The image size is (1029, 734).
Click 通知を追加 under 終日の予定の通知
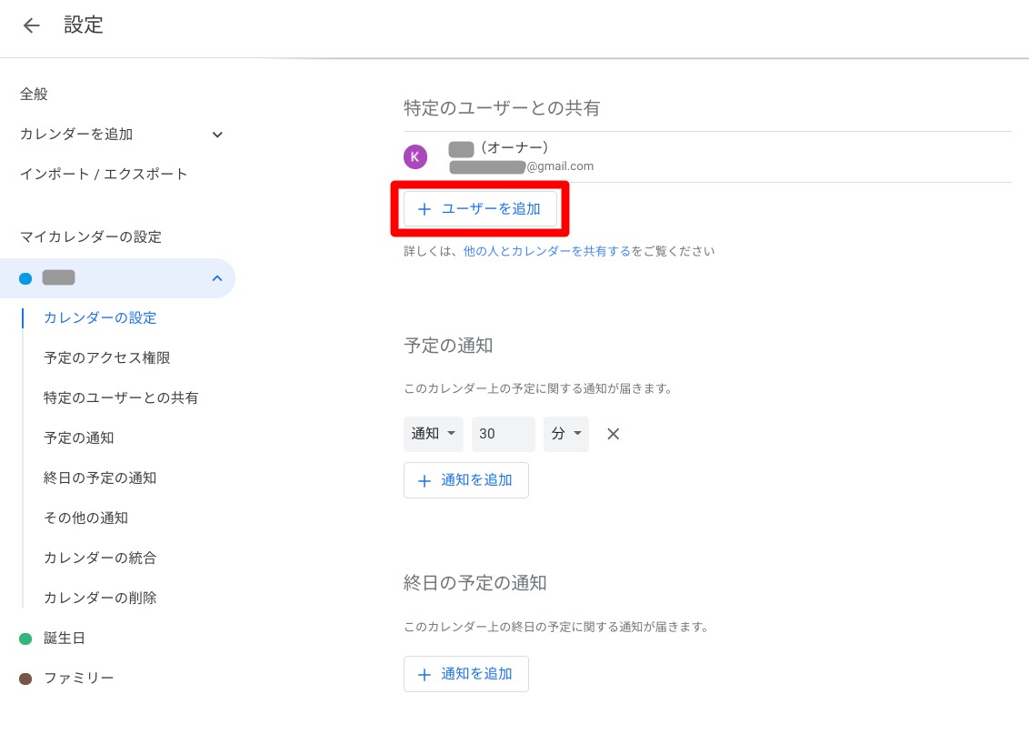(466, 674)
